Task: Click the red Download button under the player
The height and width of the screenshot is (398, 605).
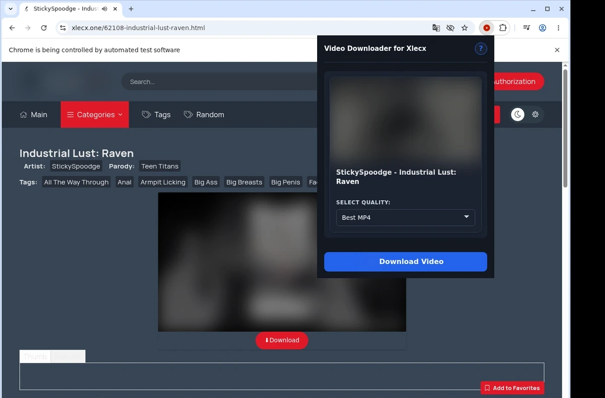Action: tap(282, 340)
